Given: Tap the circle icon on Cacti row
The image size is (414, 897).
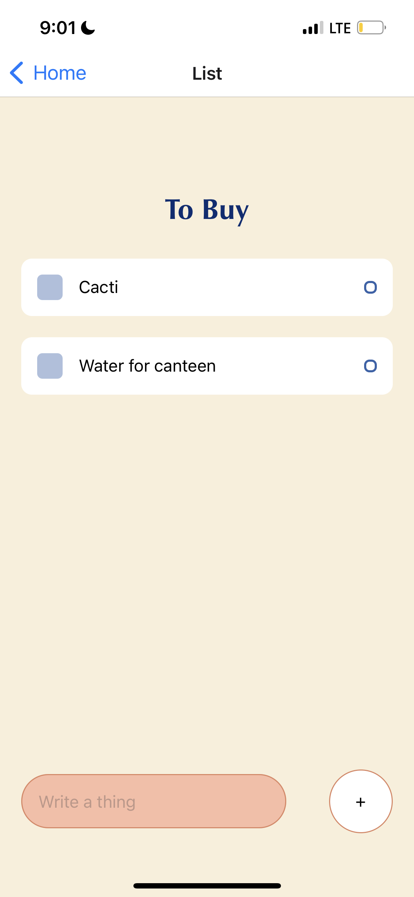Looking at the screenshot, I should coord(370,287).
